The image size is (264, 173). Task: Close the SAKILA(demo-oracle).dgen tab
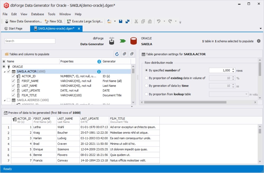tap(79, 29)
